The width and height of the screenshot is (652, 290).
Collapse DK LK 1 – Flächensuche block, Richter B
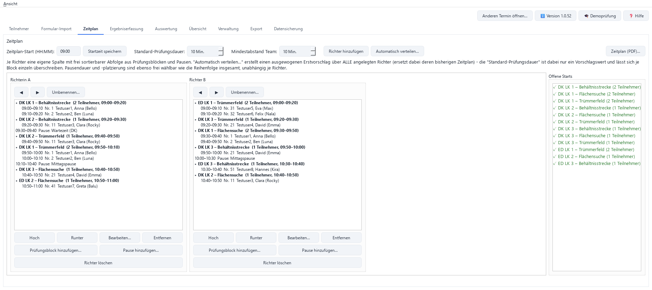pos(196,131)
